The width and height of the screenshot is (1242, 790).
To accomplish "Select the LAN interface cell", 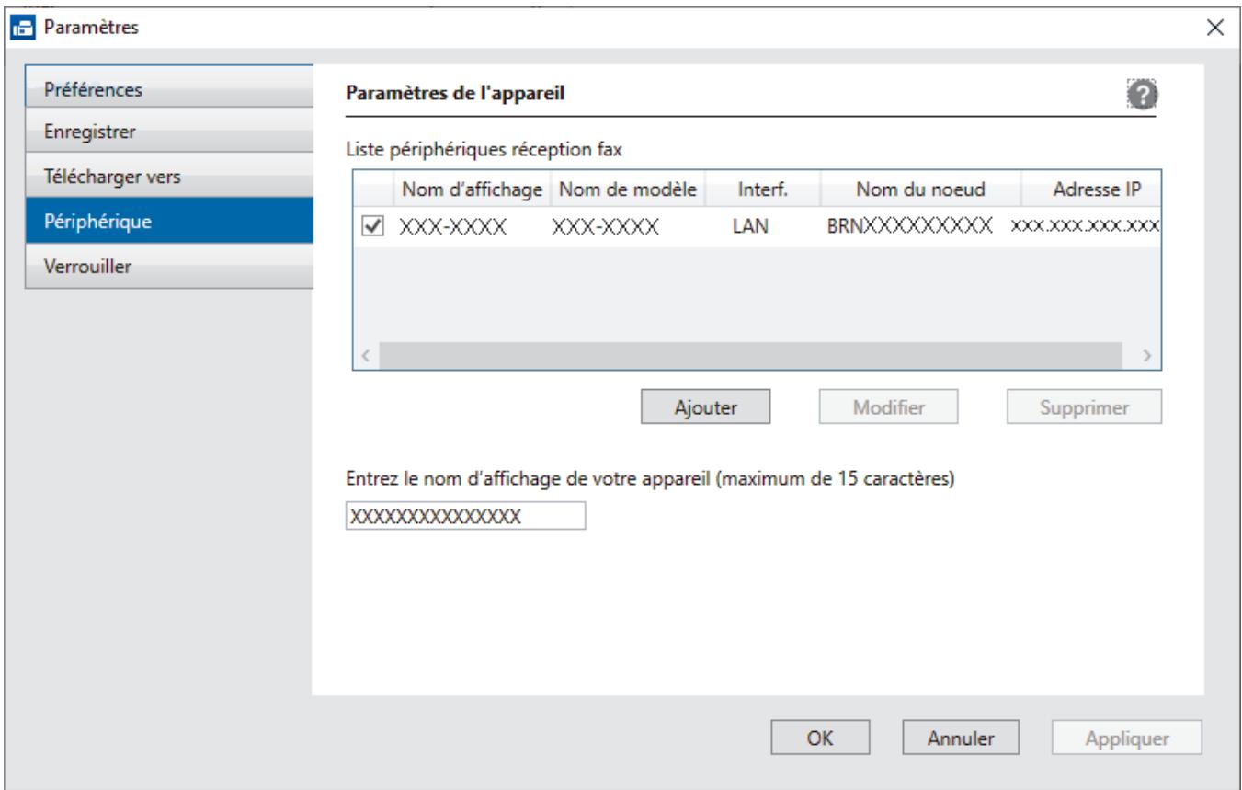I will point(750,227).
